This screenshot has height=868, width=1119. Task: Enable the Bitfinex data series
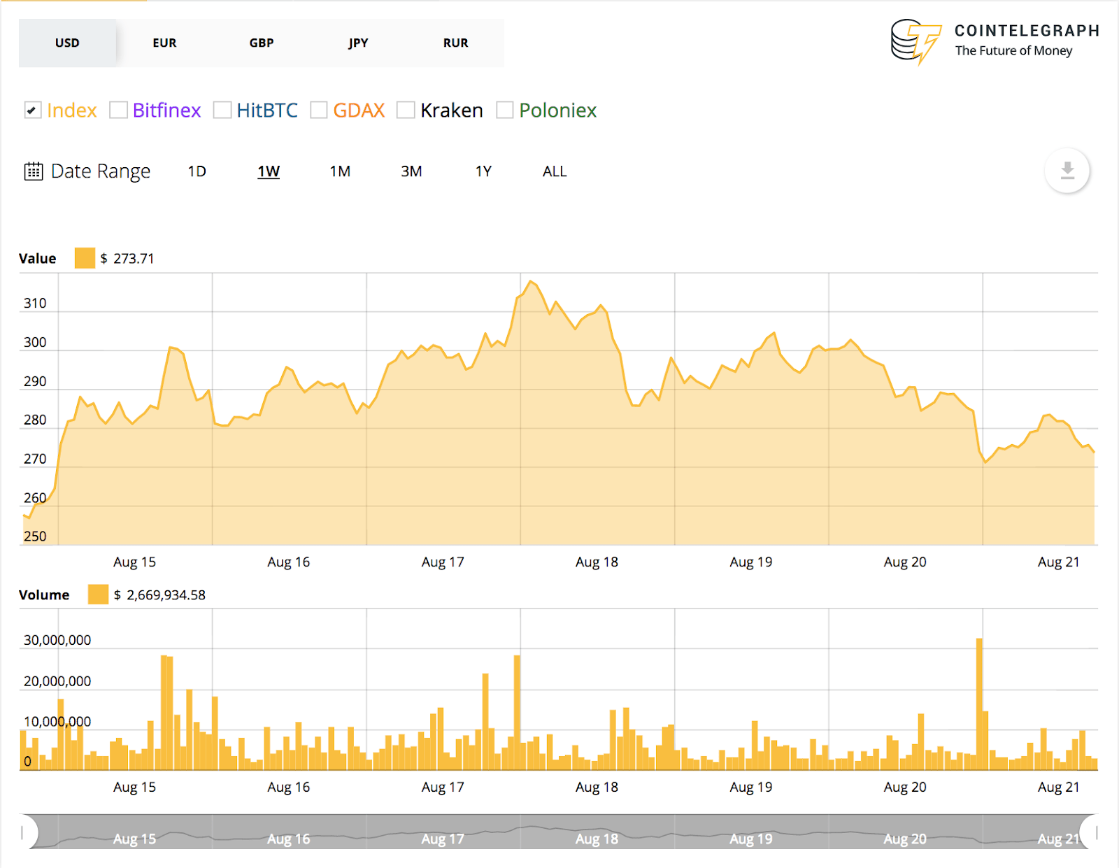tap(117, 110)
